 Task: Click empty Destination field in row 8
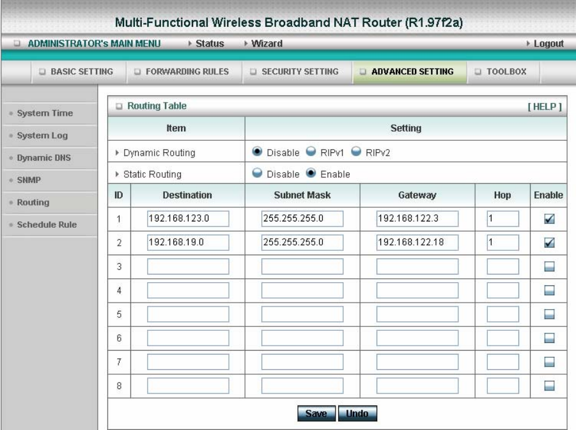point(188,385)
